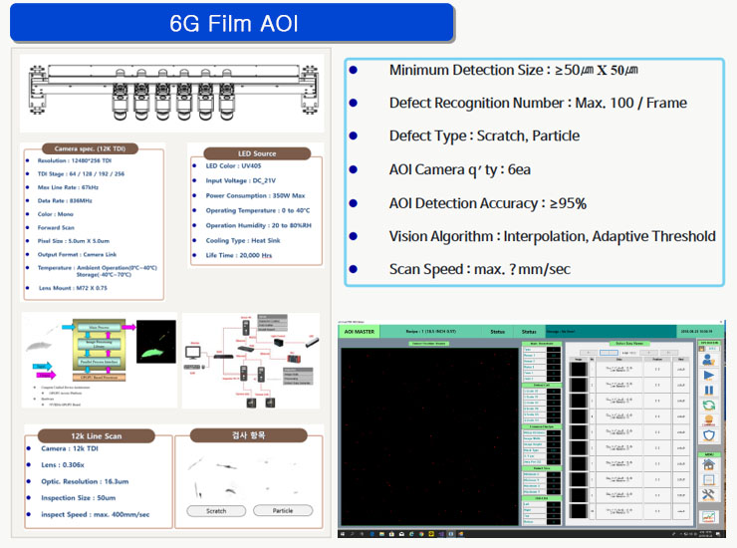The width and height of the screenshot is (737, 548).
Task: Click 'Cooling Type : Heat Sink' spec line
Action: (243, 240)
